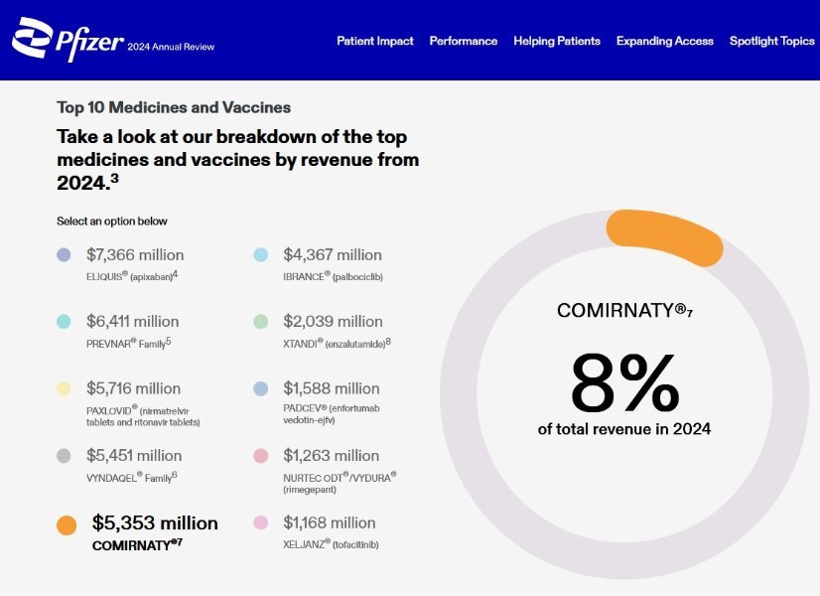Click the 8% figure in the chart
This screenshot has height=596, width=820.
click(624, 382)
